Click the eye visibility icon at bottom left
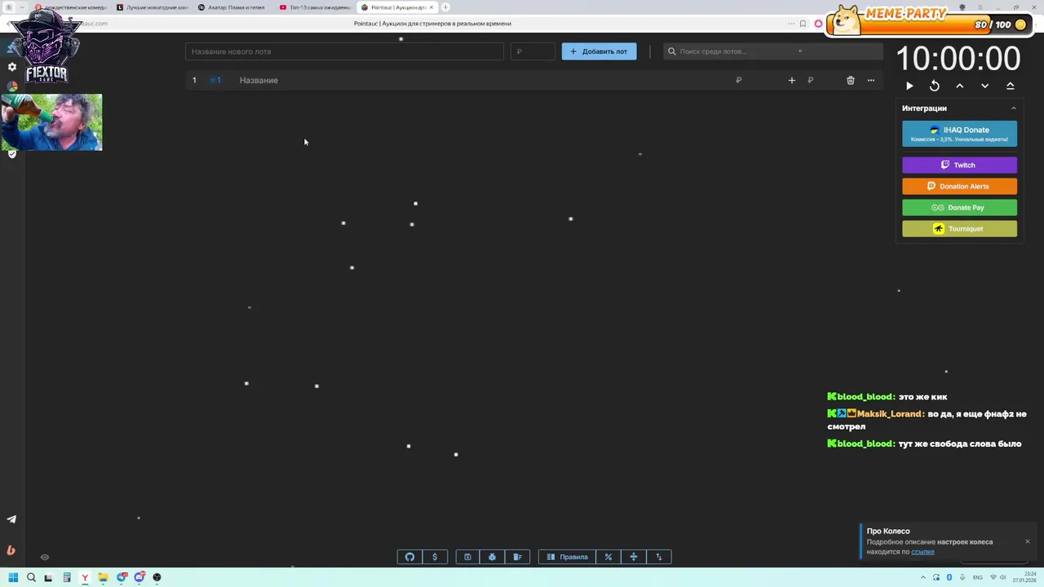1044x587 pixels. pos(45,557)
